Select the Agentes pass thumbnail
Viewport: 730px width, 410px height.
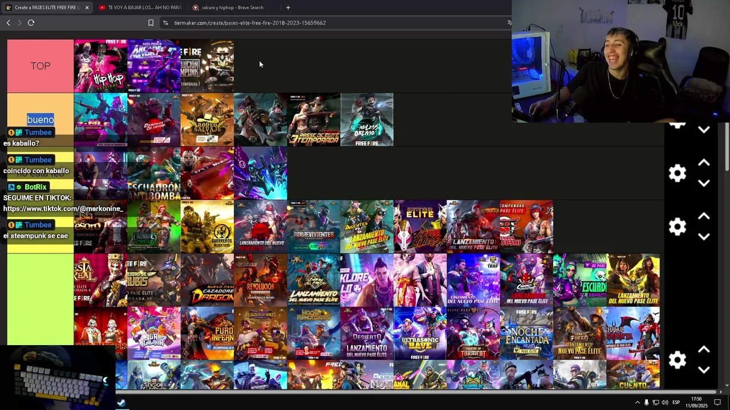[x=367, y=227]
